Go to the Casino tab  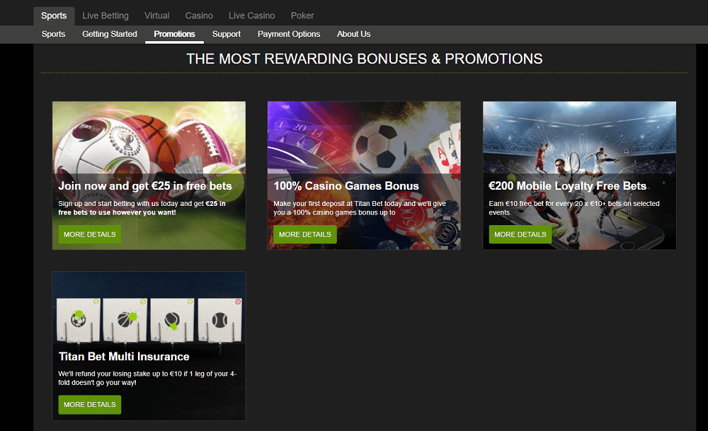coord(199,16)
